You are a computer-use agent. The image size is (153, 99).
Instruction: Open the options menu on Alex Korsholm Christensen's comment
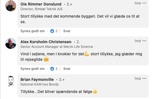144,41
